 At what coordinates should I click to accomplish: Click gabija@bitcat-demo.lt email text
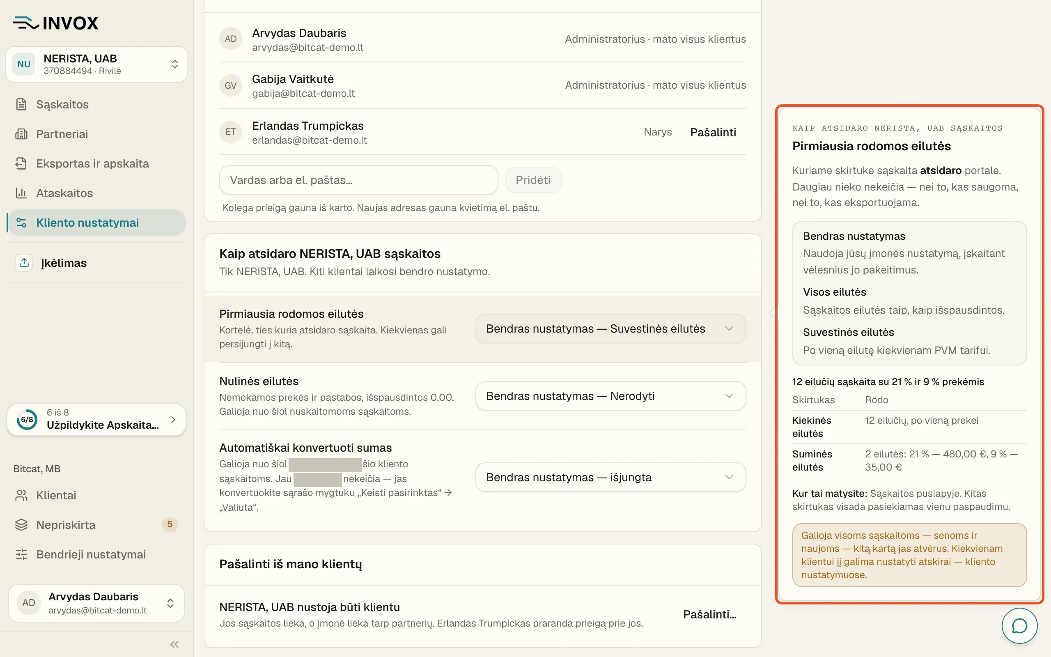(x=303, y=94)
